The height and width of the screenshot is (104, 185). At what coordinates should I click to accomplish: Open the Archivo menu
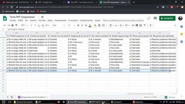[13, 21]
